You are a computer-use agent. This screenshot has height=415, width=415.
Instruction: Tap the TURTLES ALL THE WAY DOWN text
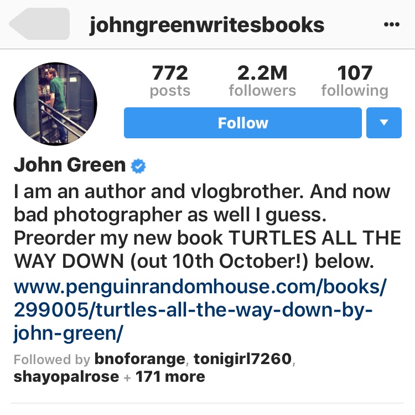[x=207, y=250]
